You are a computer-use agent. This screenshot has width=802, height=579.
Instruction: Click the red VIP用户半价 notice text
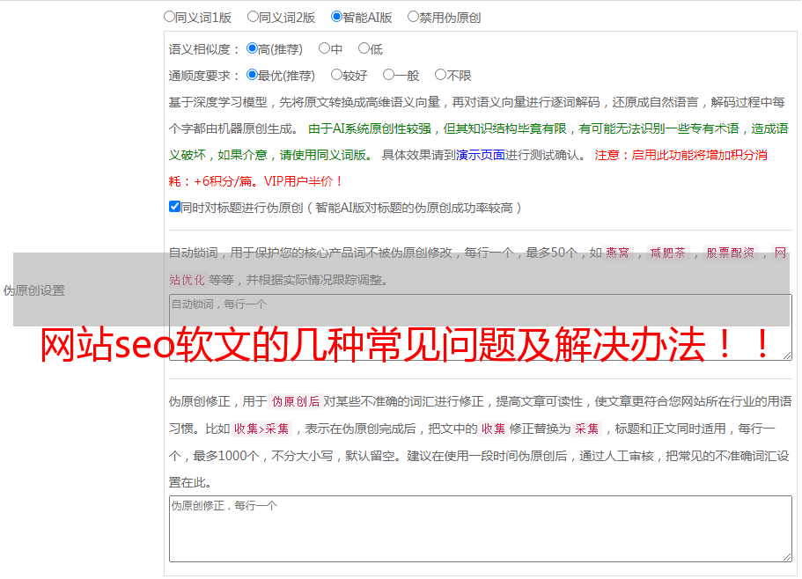click(303, 181)
